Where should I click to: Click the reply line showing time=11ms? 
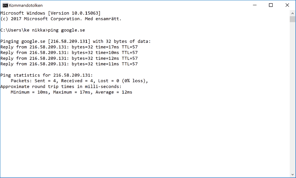[69, 64]
